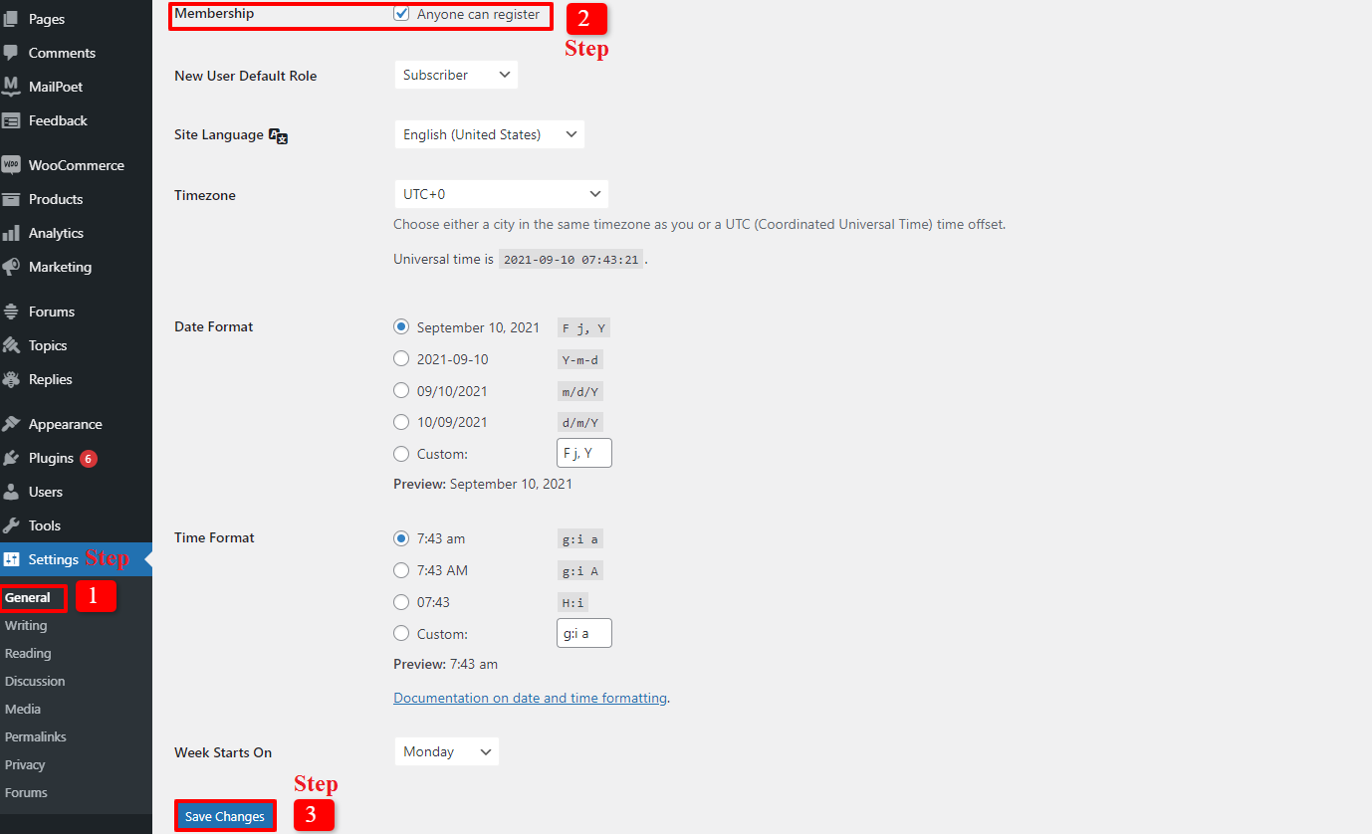Screen dimensions: 1372x834
Task: Click the g:i A format code
Action: (580, 570)
